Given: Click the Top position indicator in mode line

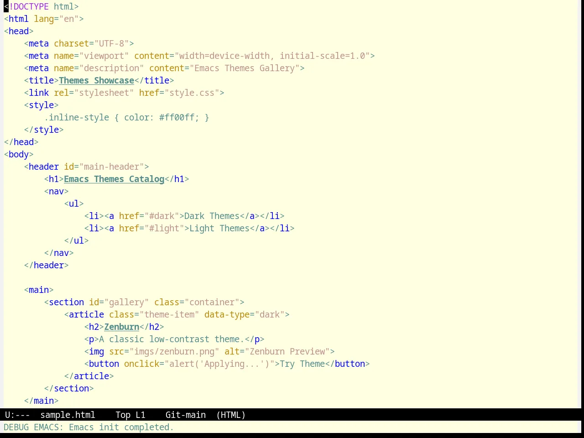Looking at the screenshot, I should coord(123,415).
